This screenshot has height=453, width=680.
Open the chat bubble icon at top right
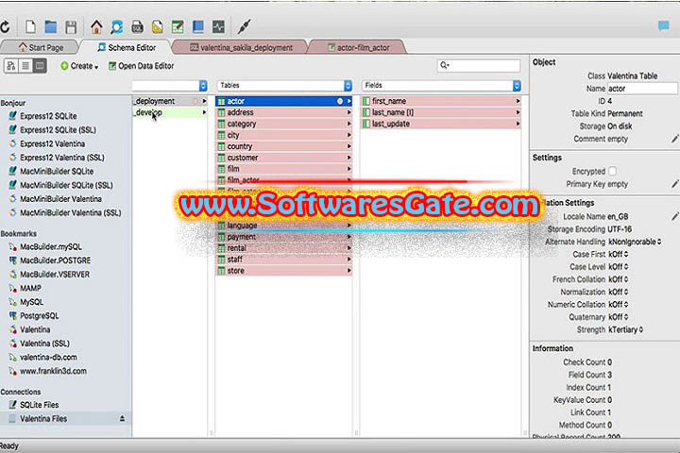click(664, 26)
